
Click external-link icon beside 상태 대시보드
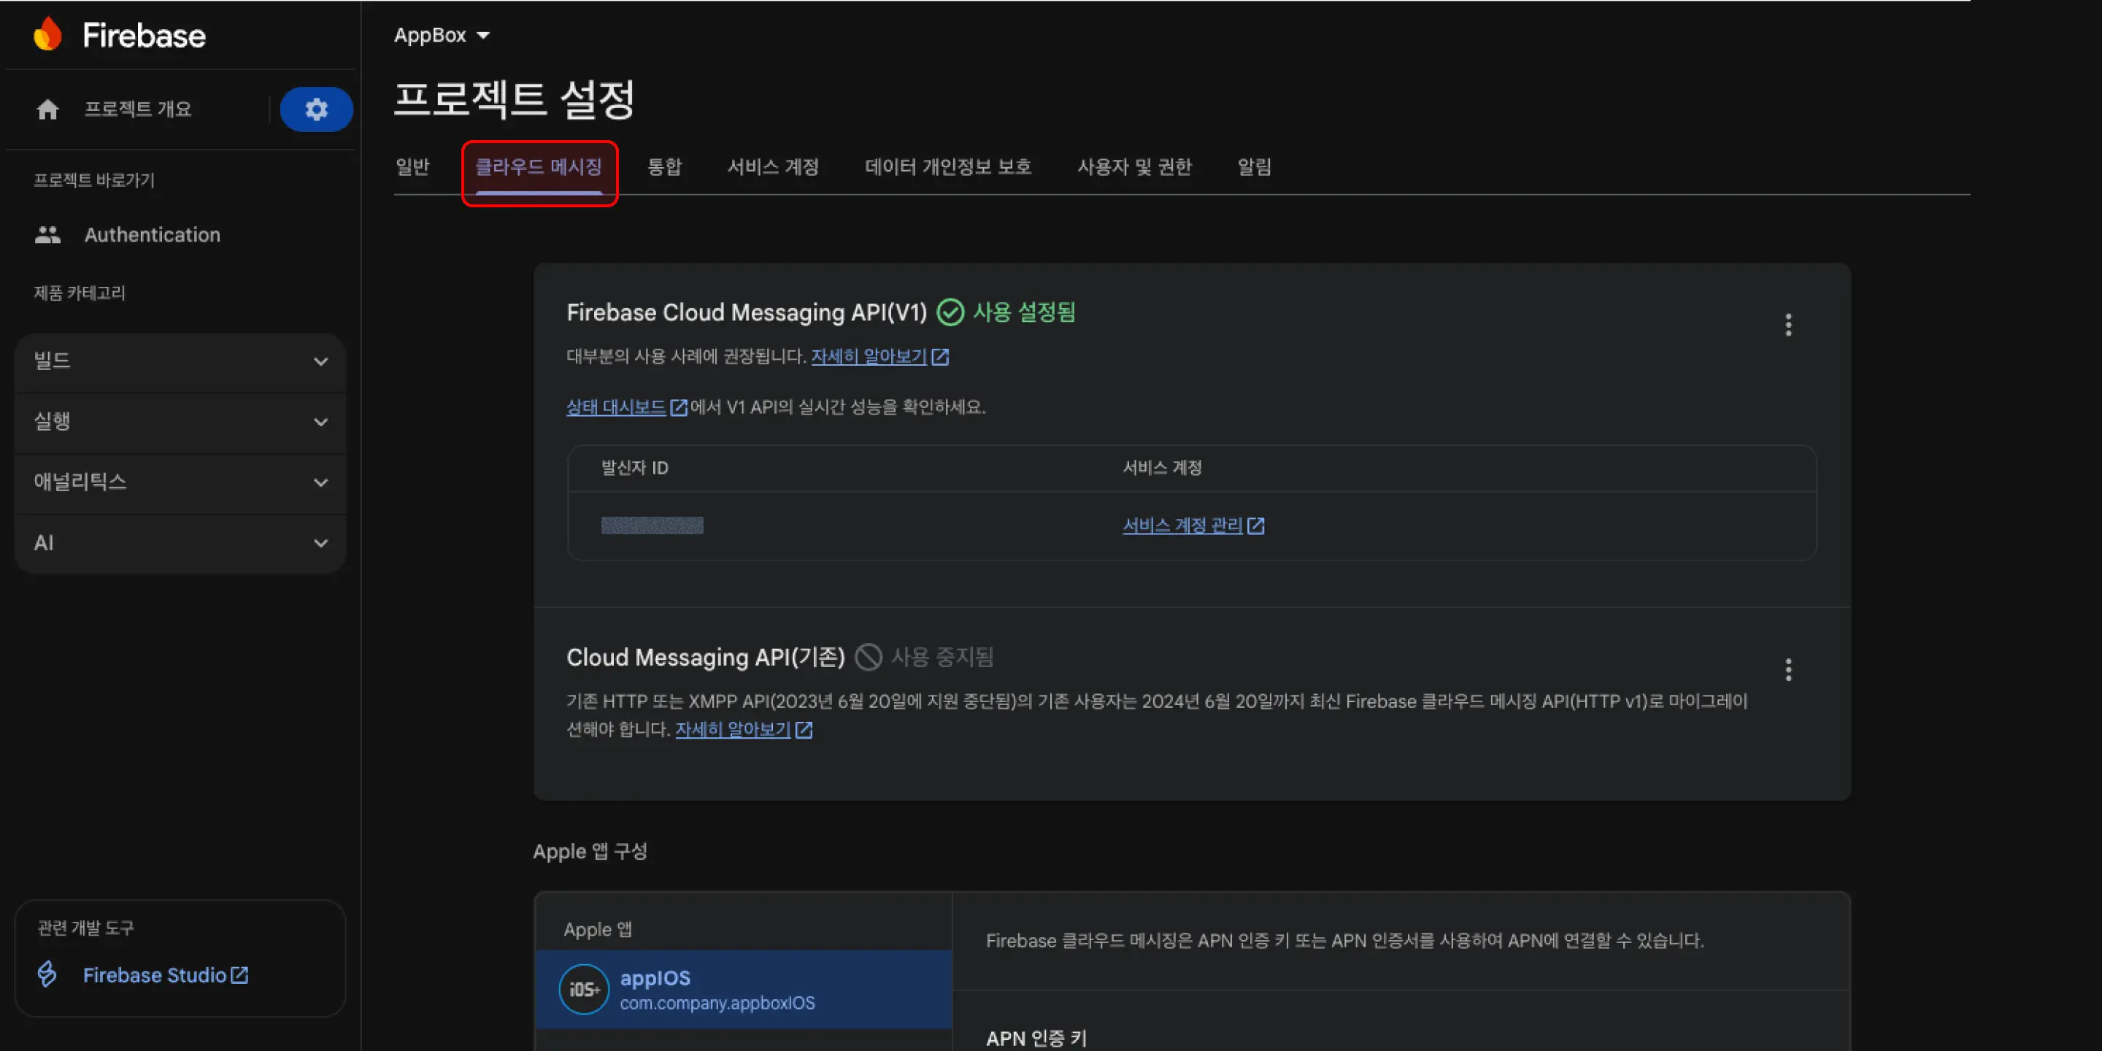(679, 407)
